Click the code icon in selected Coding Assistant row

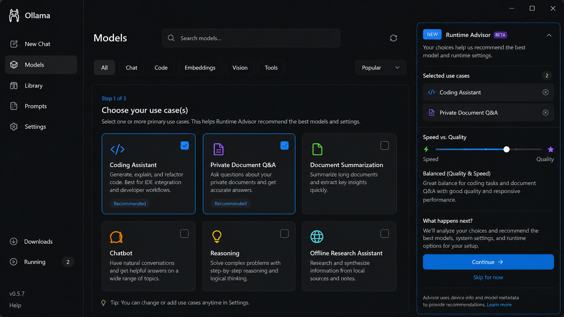point(431,92)
